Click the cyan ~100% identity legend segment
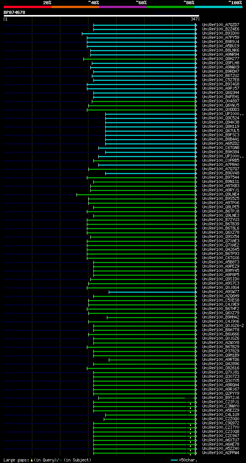The width and height of the screenshot is (246, 463). click(218, 7)
